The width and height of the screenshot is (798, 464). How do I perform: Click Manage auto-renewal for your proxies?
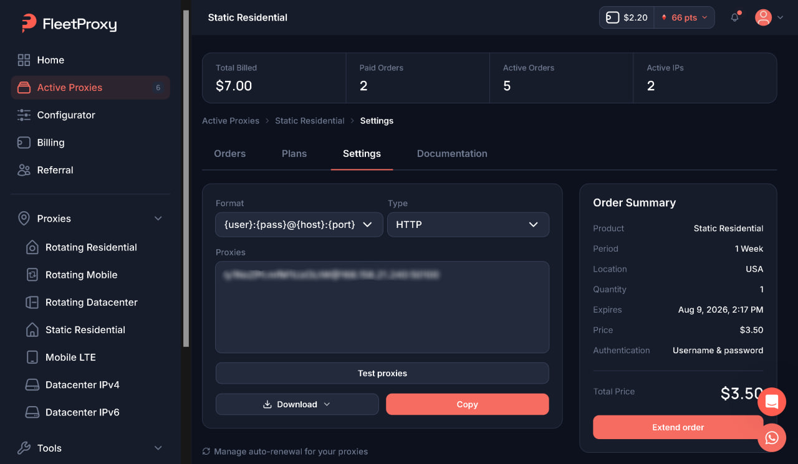291,452
